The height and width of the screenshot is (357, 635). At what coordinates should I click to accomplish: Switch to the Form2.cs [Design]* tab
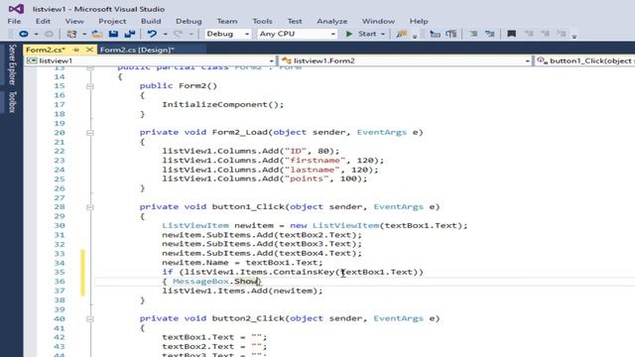coord(137,50)
